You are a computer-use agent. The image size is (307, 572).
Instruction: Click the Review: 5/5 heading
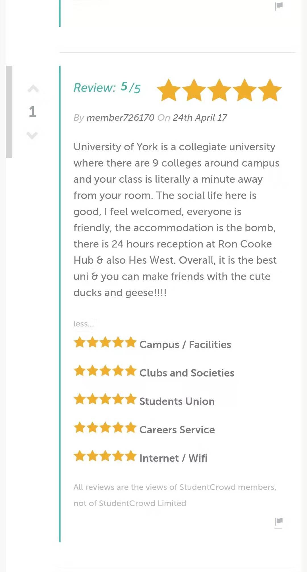click(x=107, y=88)
